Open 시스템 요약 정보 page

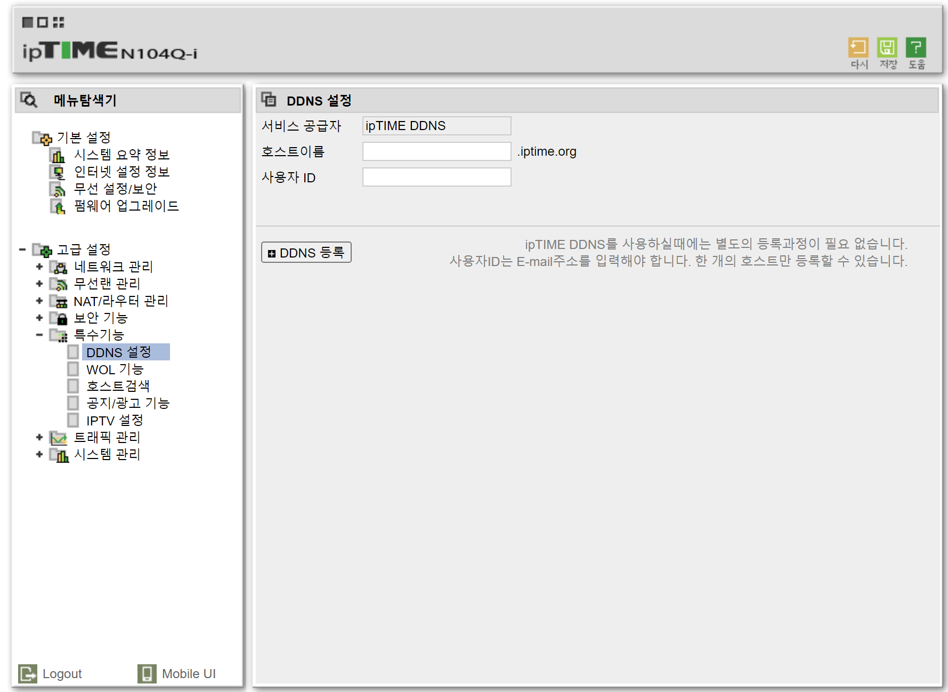(x=121, y=155)
